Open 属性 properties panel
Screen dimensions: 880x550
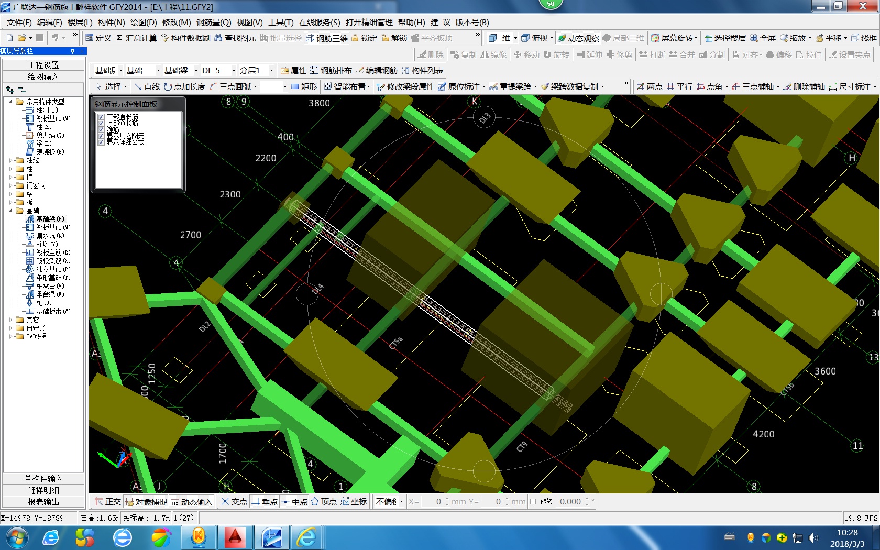[x=293, y=70]
